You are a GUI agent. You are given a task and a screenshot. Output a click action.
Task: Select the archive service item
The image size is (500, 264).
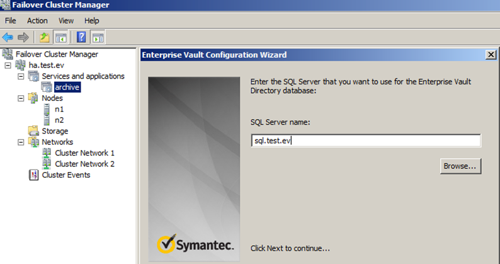tap(67, 87)
